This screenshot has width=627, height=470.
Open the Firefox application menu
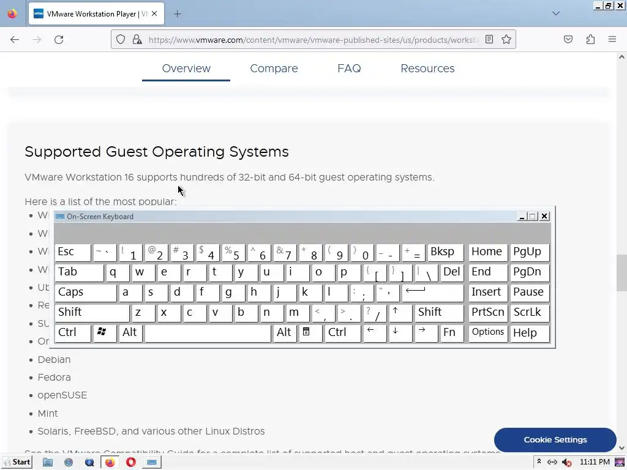(612, 39)
